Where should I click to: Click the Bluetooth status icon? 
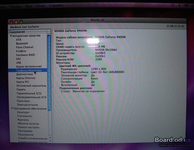179,5
